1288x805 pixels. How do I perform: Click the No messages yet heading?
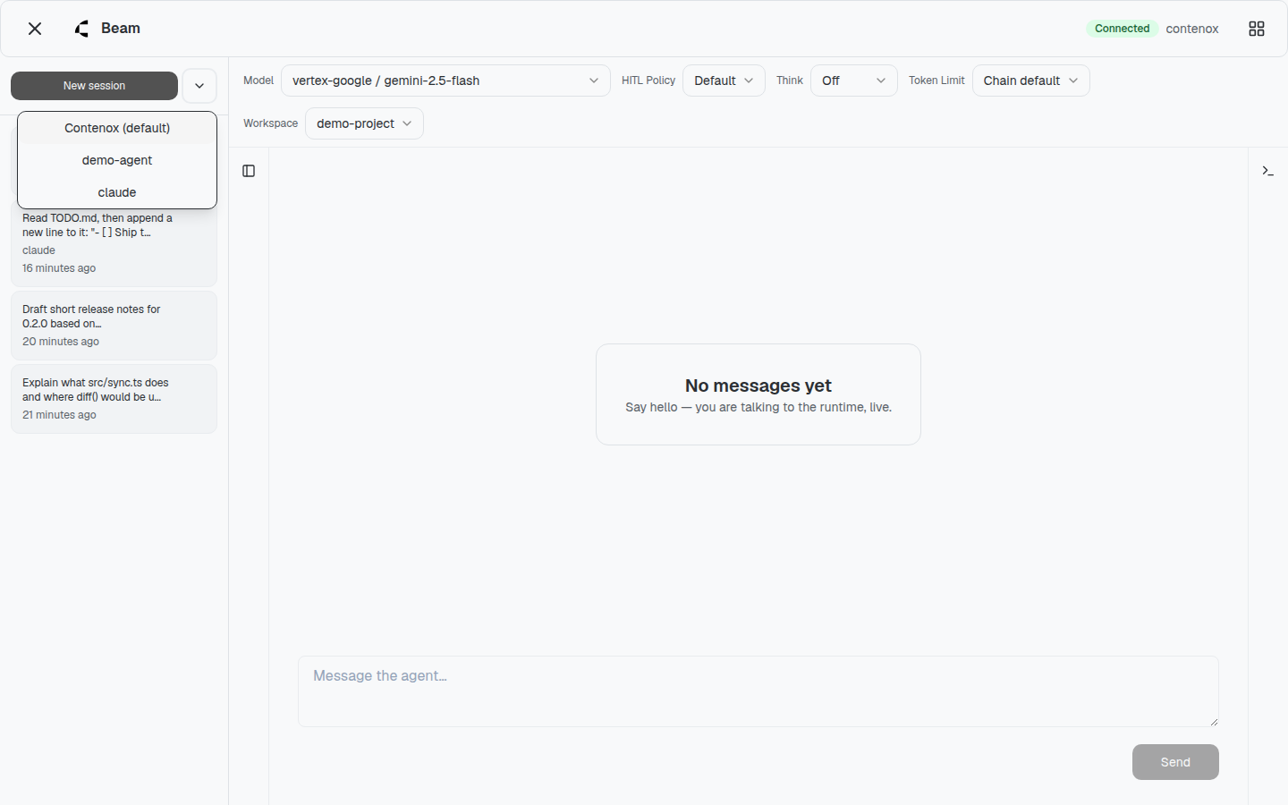pos(758,386)
